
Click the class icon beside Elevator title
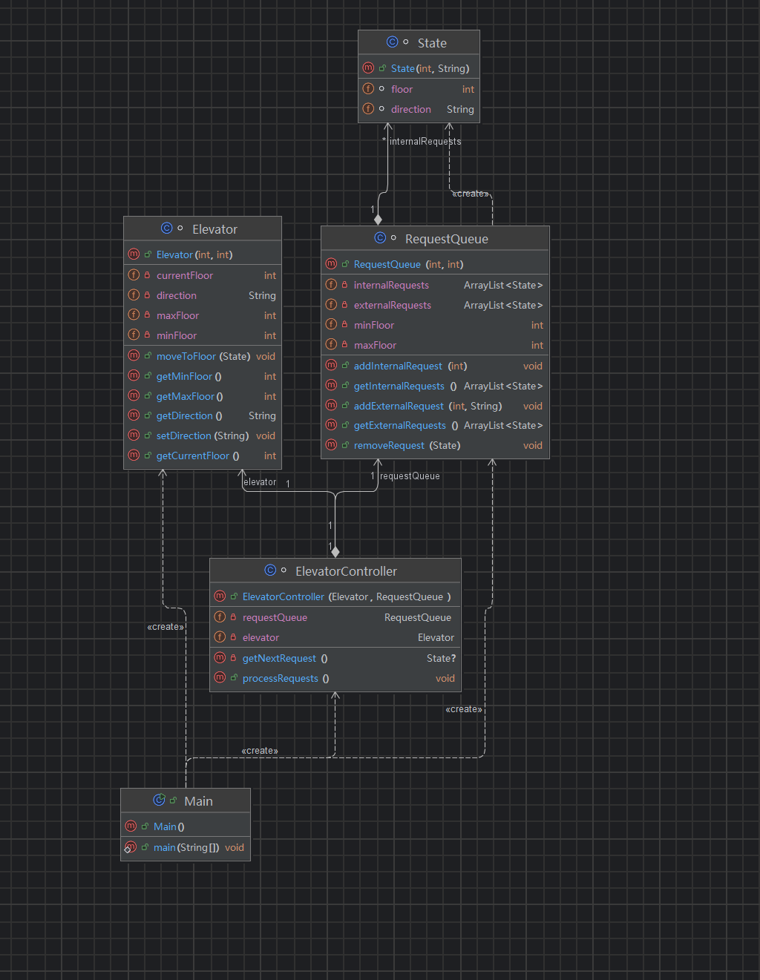[166, 228]
